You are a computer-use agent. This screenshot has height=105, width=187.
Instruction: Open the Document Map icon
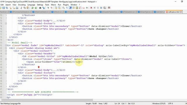click(x=77, y=8)
